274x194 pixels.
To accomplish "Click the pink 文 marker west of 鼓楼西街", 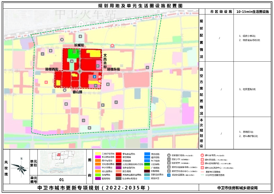I will pos(46,82).
